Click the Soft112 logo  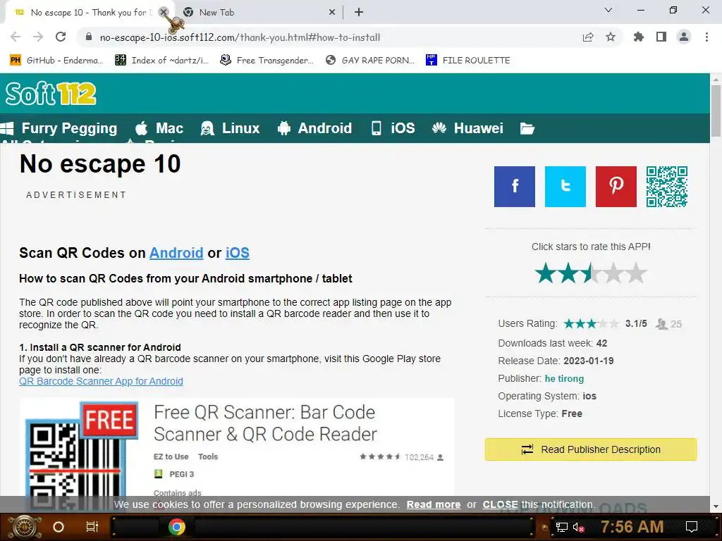pos(51,94)
